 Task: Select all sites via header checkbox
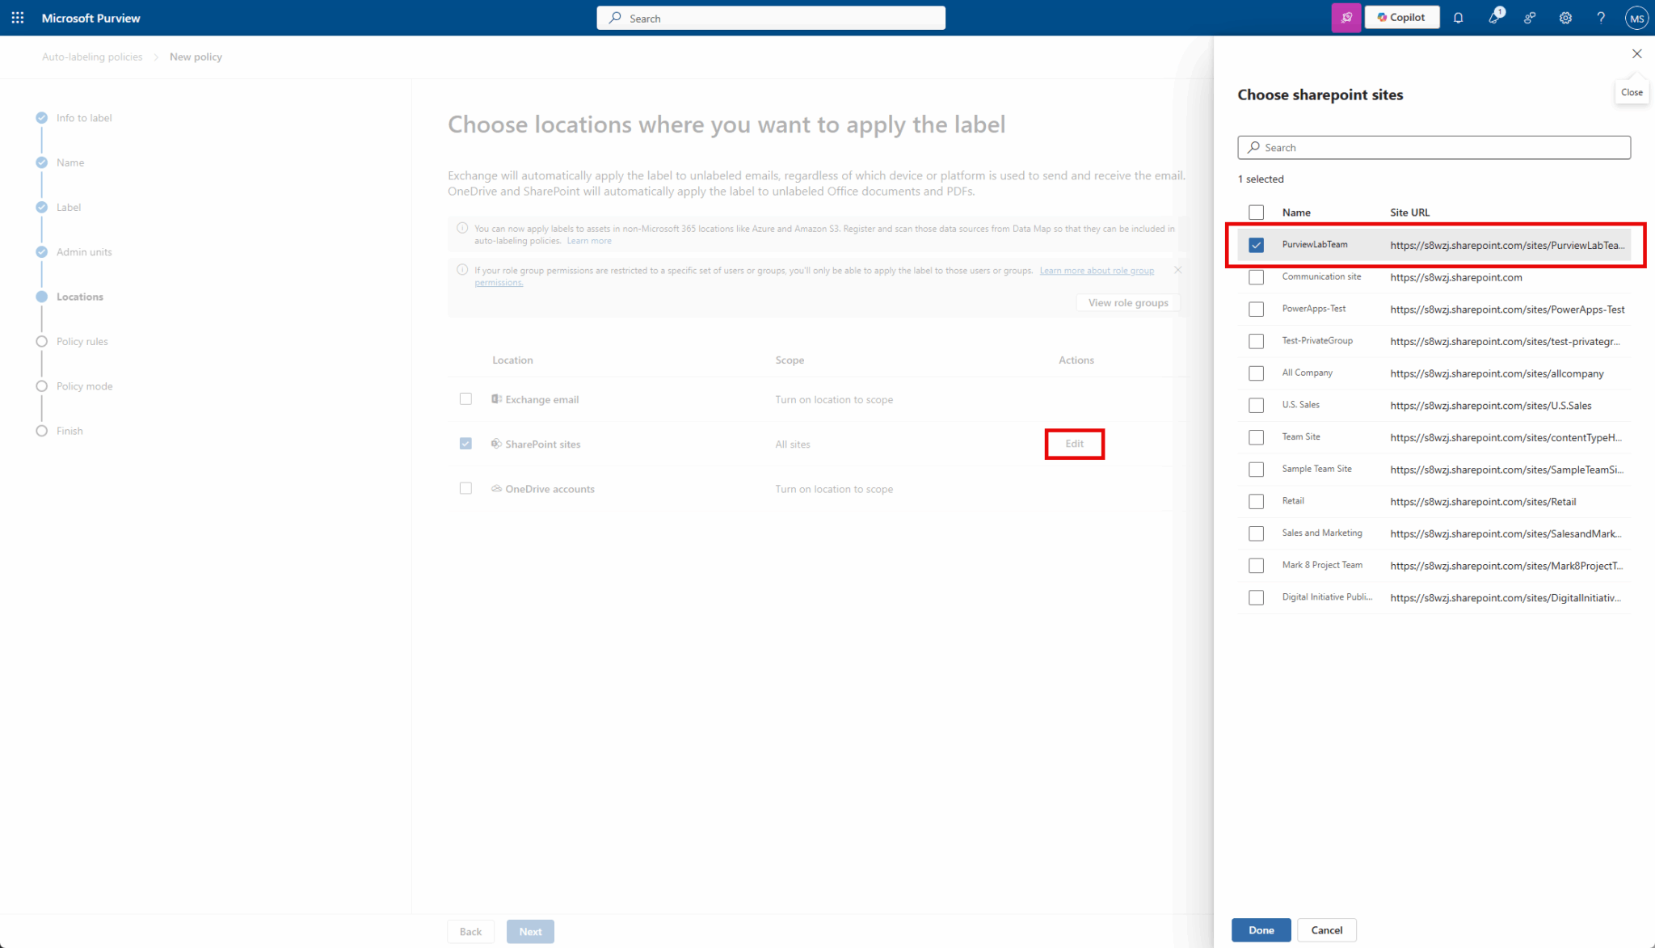coord(1256,212)
